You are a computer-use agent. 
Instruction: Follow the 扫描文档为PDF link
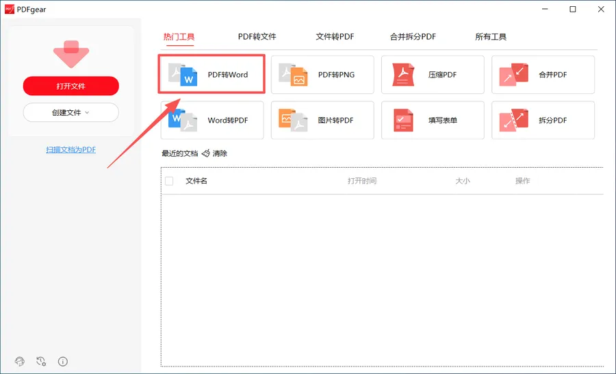point(70,149)
